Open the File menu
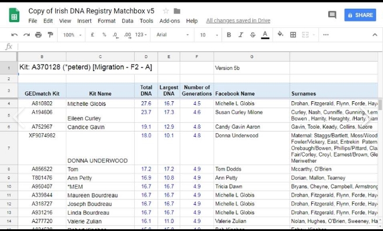This screenshot has height=231, width=383. pyautogui.click(x=33, y=21)
